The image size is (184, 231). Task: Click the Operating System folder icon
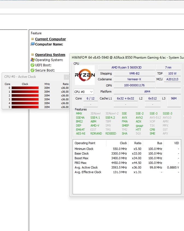tap(32, 55)
